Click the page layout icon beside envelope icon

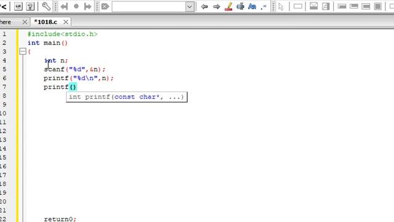[326, 6]
